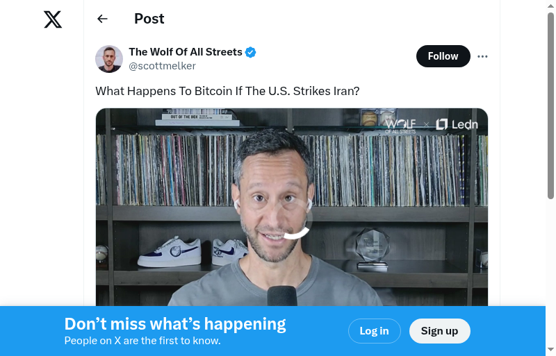Click the page's vertical scrollbar thumb
Screen dimensions: 556x356
point(550,105)
